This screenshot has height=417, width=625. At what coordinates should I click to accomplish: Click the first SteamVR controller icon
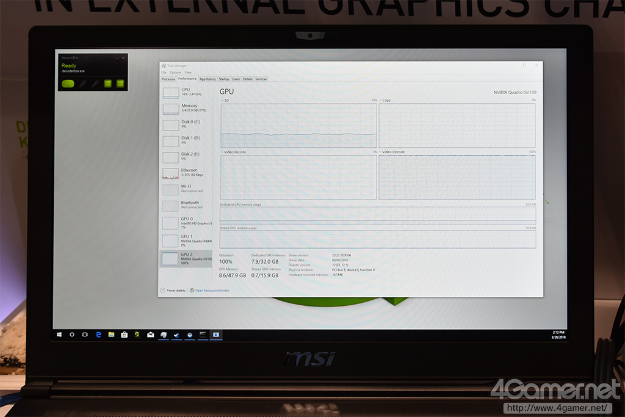point(83,83)
